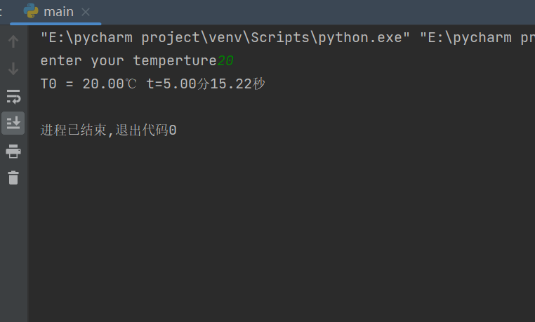Click the t=5.00分15.22秒 result text
This screenshot has width=535, height=322.
tap(205, 84)
